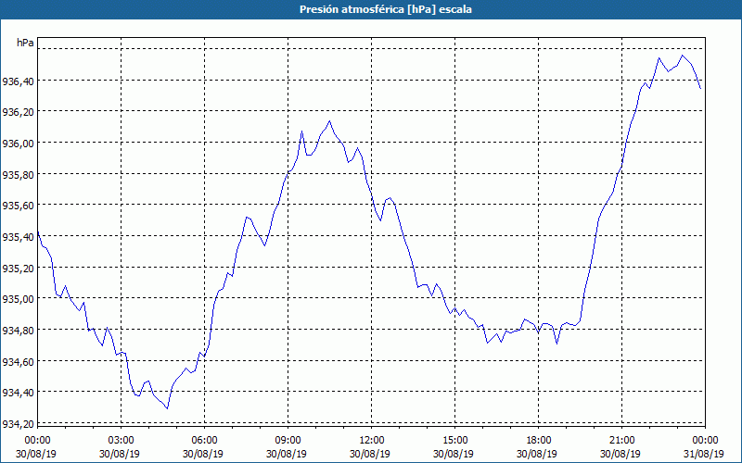
Task: Click the 12:00 time label on the x-axis
Action: (x=372, y=441)
